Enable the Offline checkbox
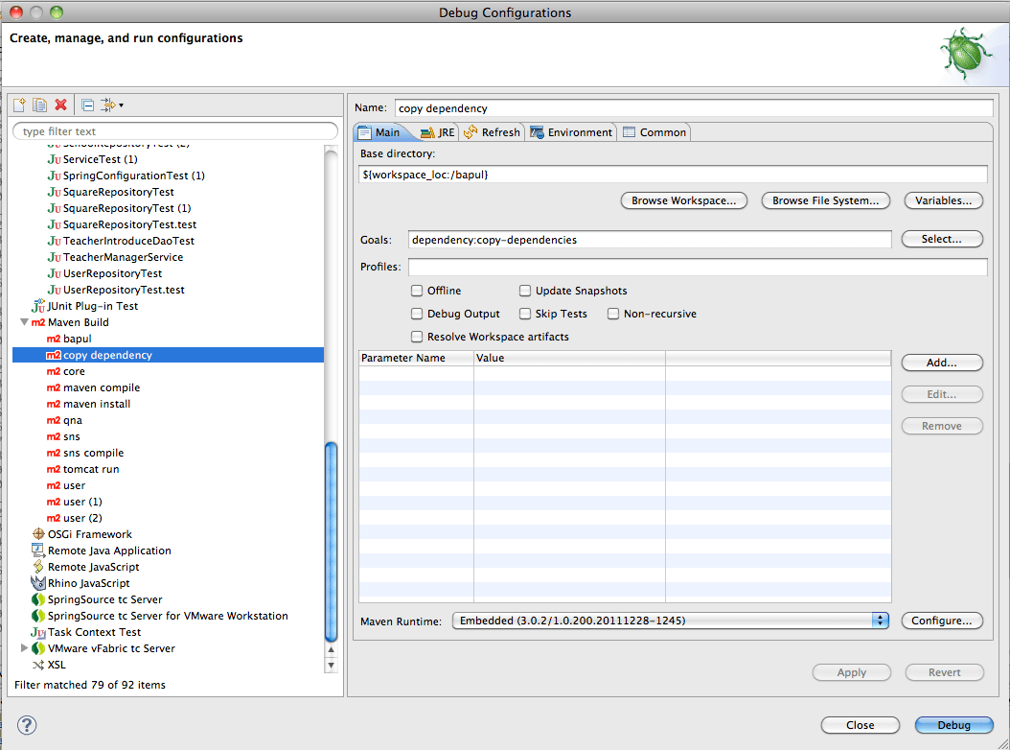 417,291
